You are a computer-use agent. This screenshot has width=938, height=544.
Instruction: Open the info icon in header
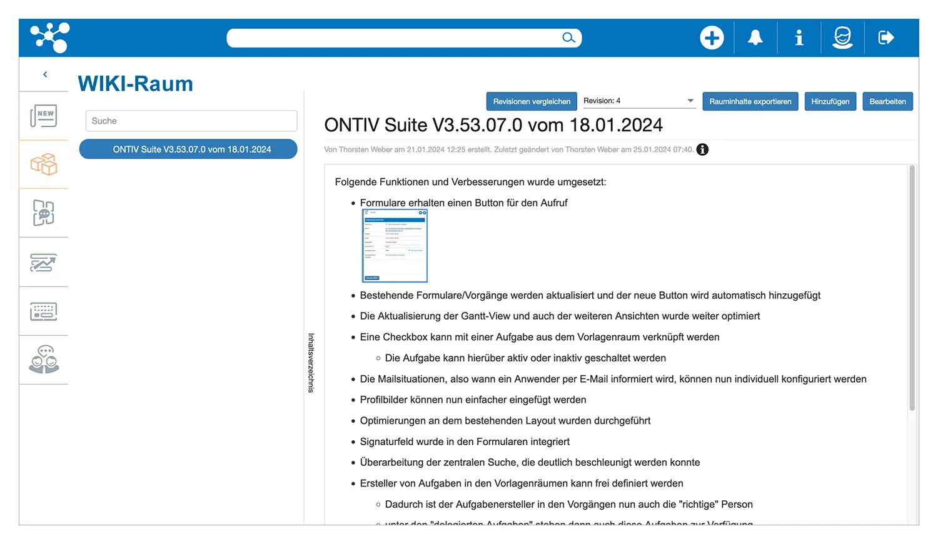point(799,38)
